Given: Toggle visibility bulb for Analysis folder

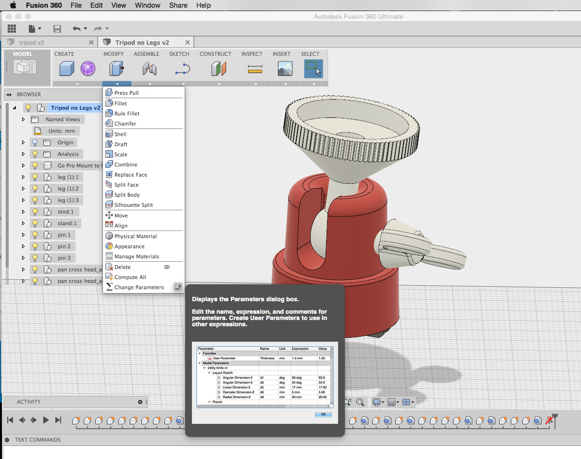Looking at the screenshot, I should pos(35,154).
